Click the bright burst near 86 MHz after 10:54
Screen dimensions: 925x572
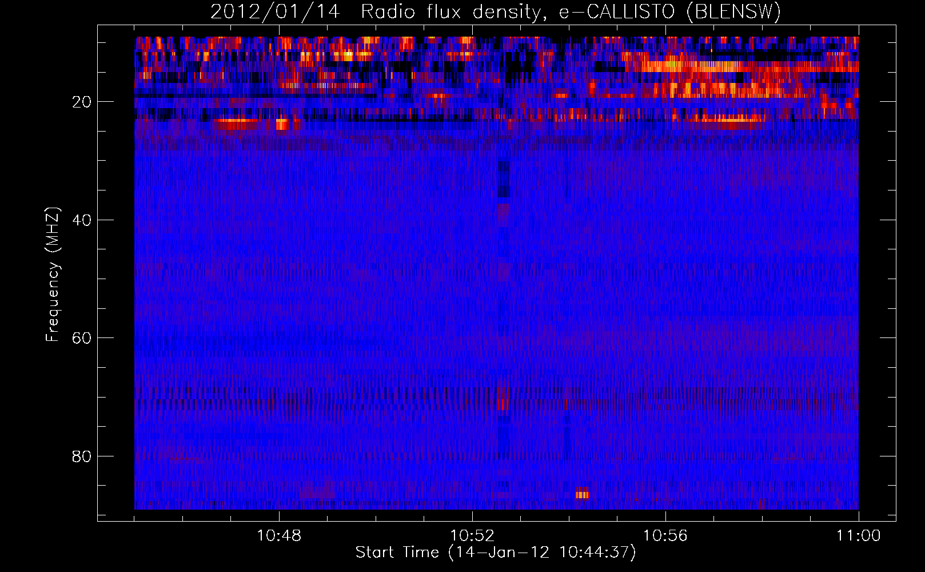[582, 494]
